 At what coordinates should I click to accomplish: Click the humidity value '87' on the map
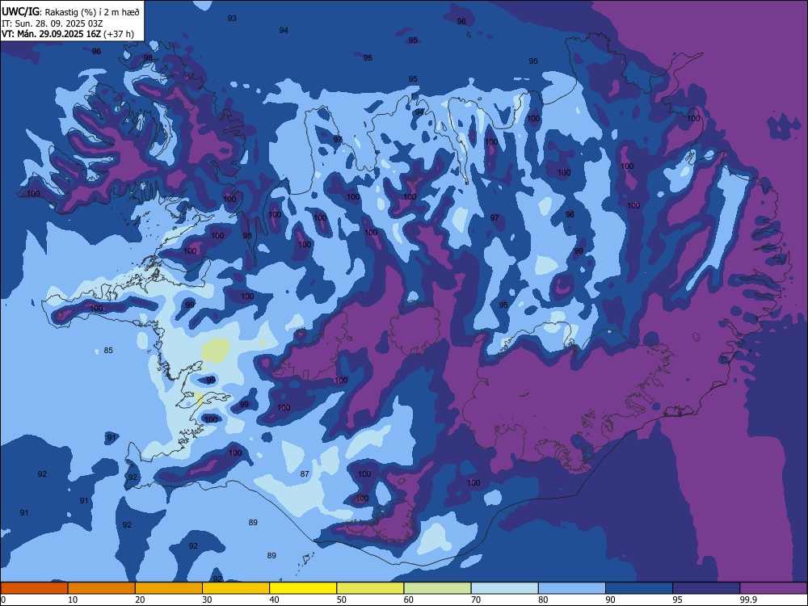(305, 473)
